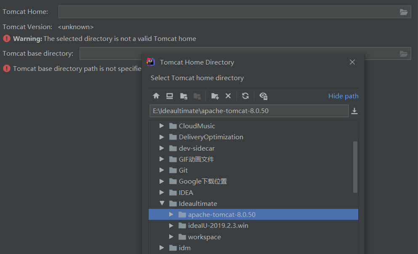Image resolution: width=418 pixels, height=254 pixels.
Task: Select idm folder row
Action: 253,248
